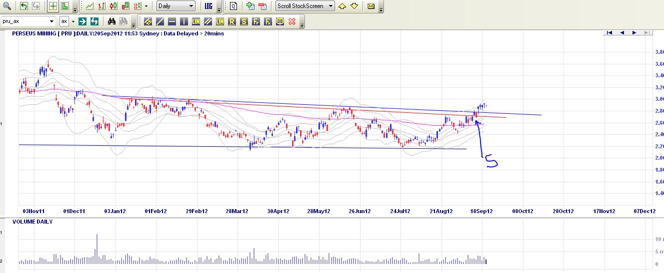Open the ax exchange dropdown arrow
Image resolution: width=664 pixels, height=273 pixels.
[x=72, y=21]
